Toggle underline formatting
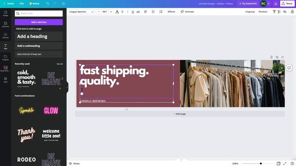The image size is (296, 166). click(x=133, y=12)
